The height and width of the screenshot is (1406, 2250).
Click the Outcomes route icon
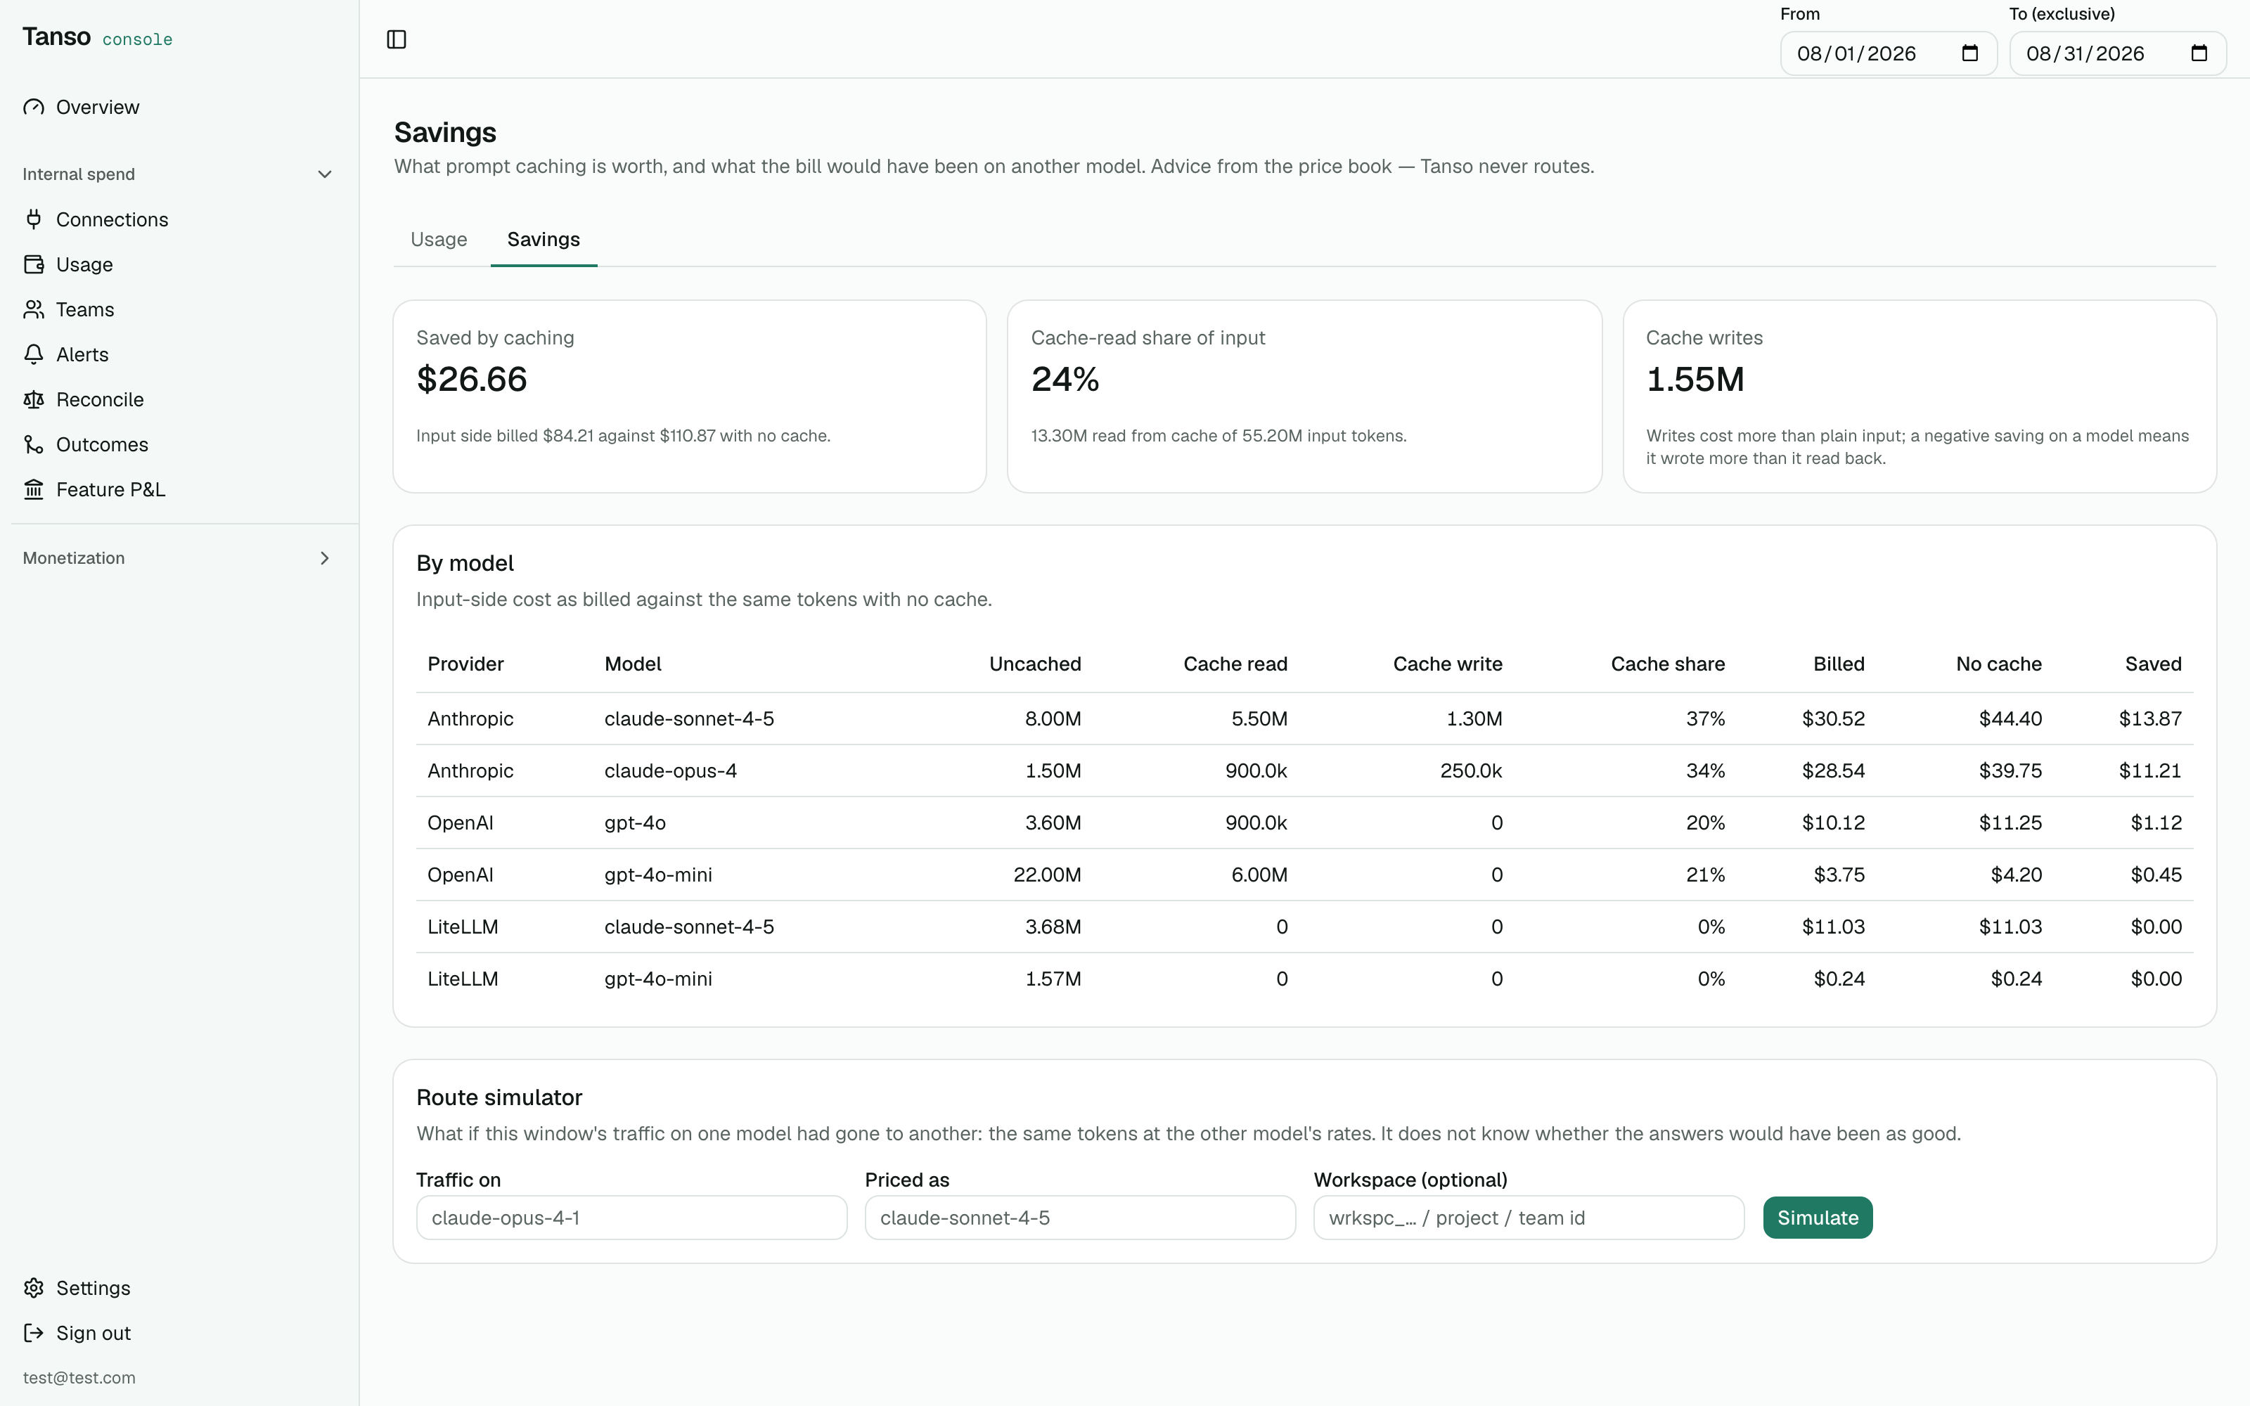(34, 444)
